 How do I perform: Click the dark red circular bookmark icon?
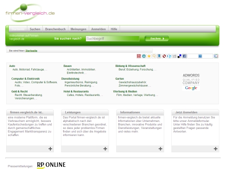coord(164,56)
